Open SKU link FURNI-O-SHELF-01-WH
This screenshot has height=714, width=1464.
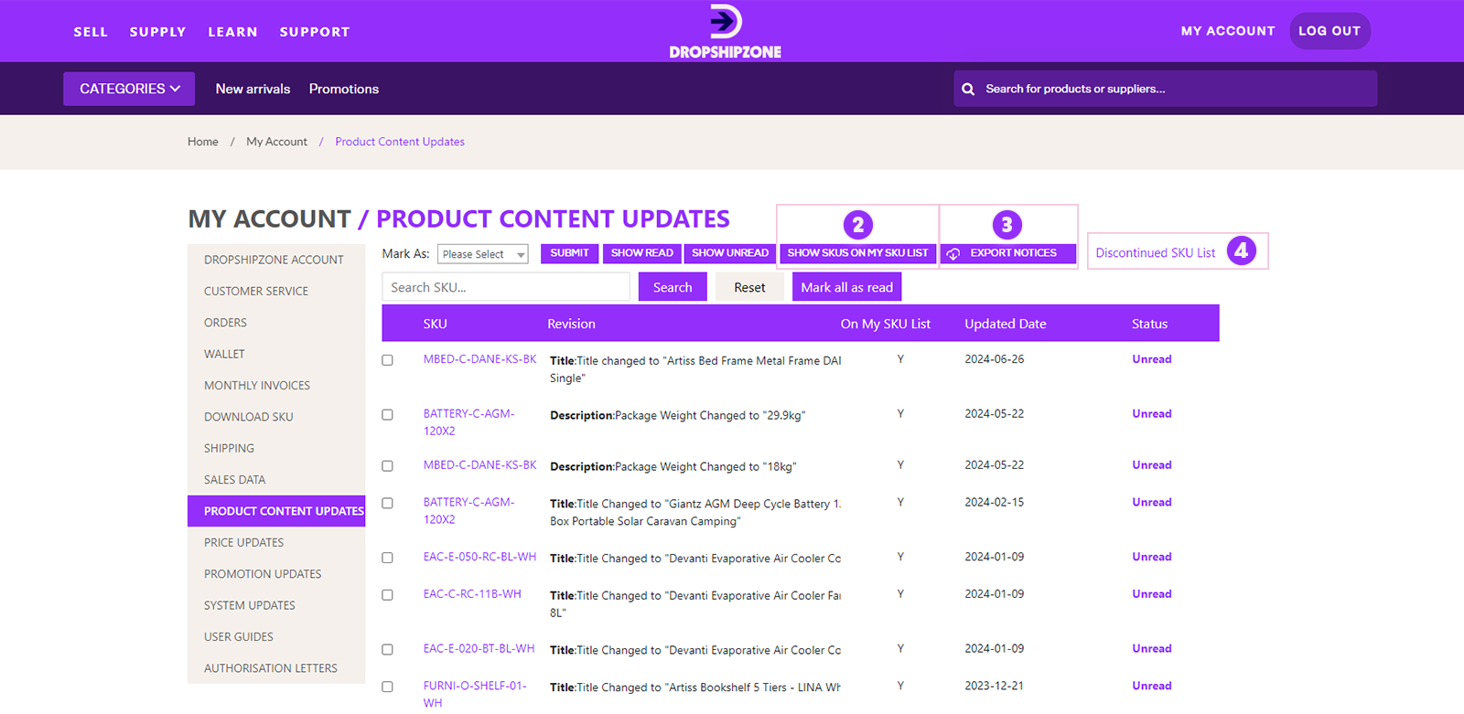475,694
